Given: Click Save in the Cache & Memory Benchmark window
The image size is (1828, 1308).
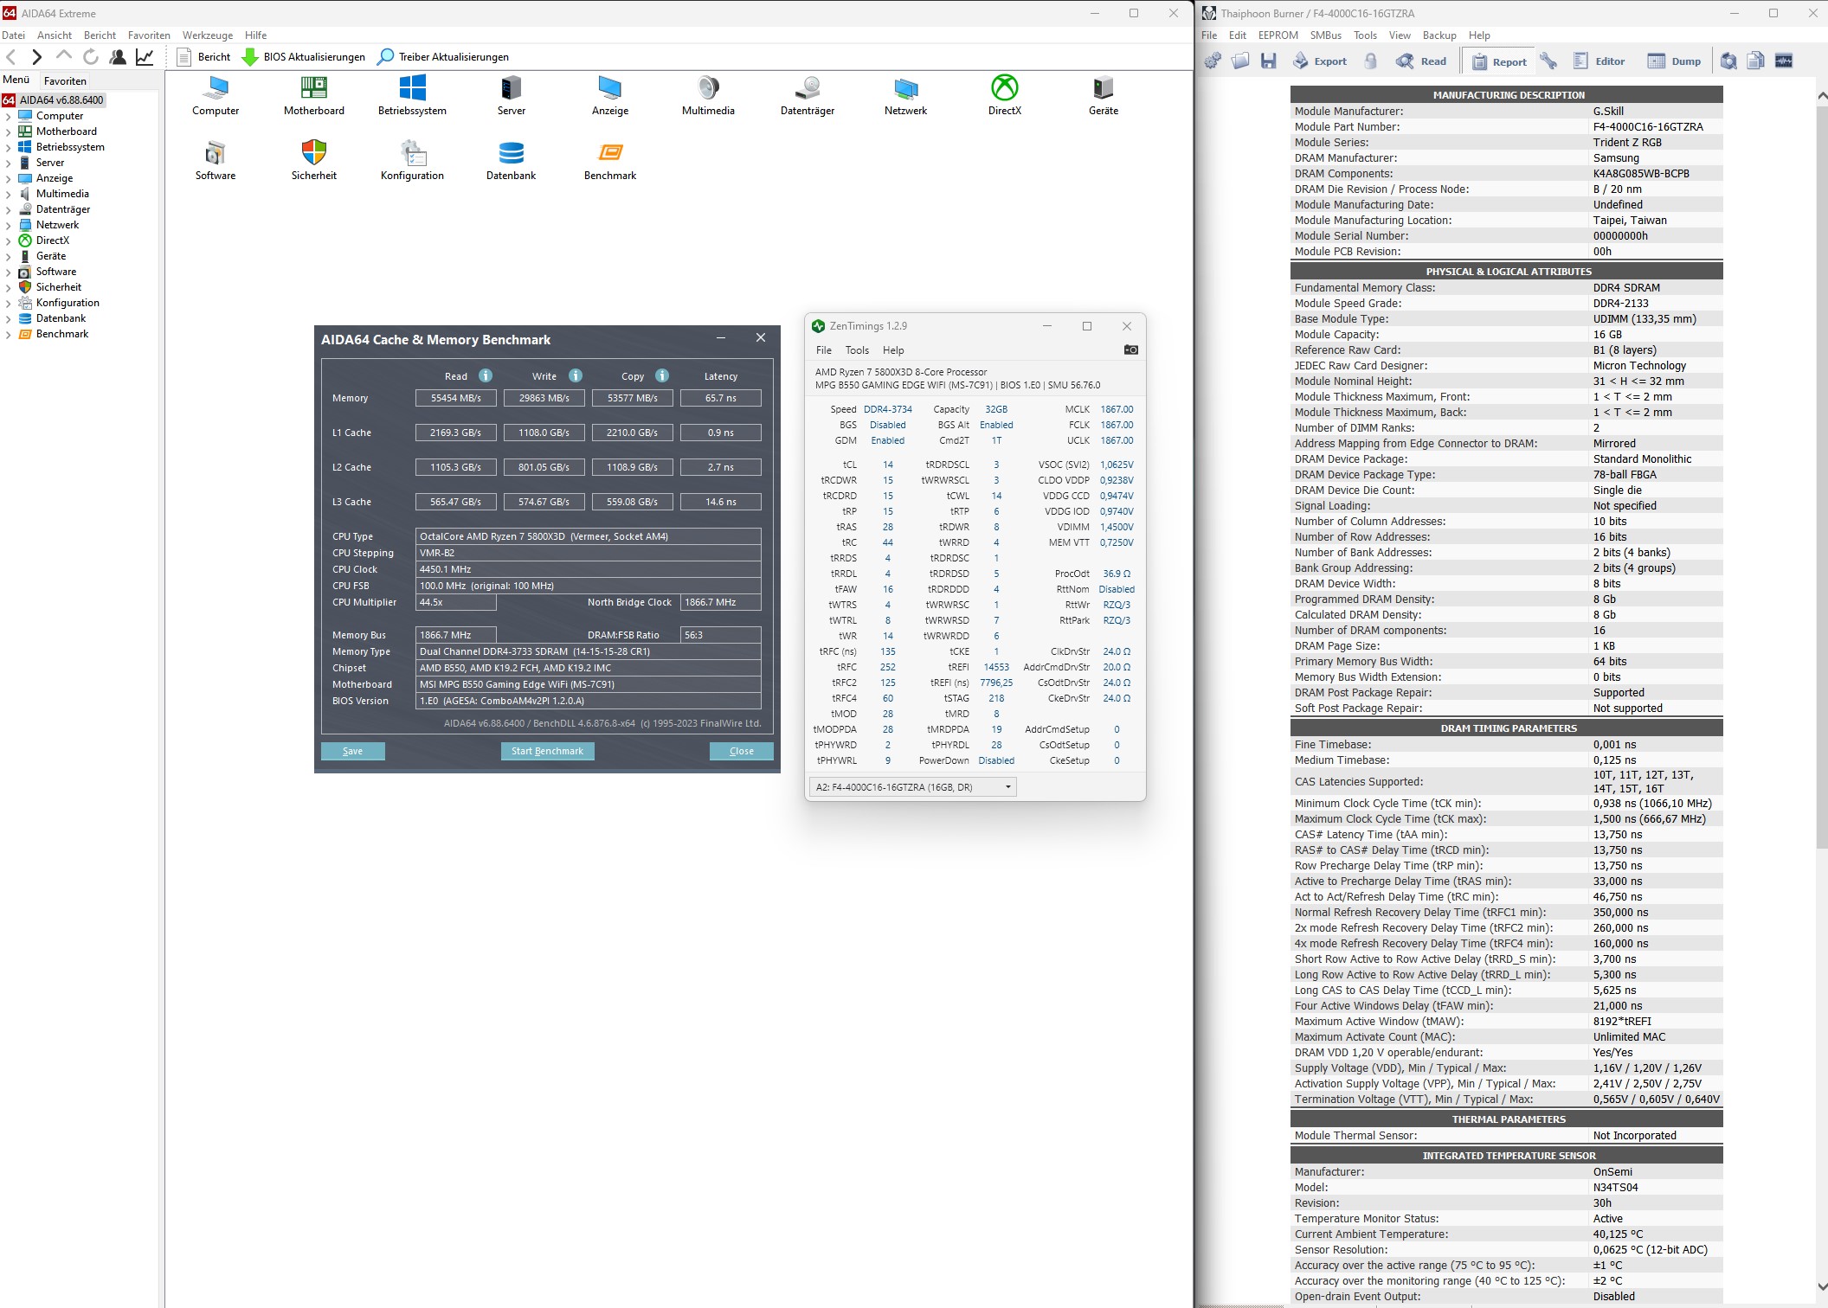Looking at the screenshot, I should pos(351,750).
